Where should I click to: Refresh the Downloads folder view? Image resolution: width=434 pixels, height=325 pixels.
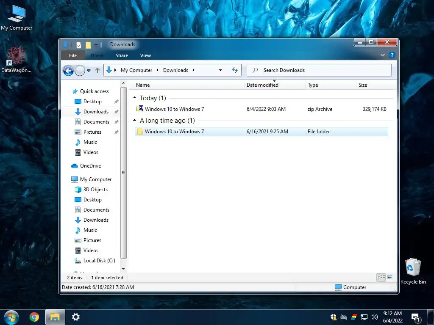[x=235, y=70]
